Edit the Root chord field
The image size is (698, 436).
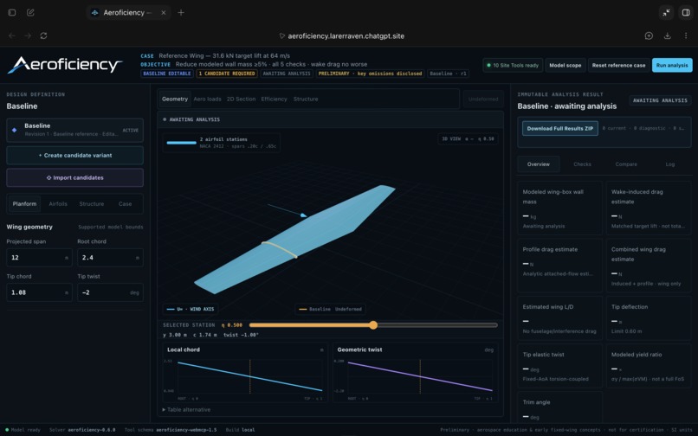110,258
